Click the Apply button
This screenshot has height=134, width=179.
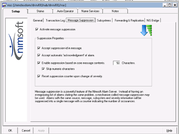tap(41, 131)
